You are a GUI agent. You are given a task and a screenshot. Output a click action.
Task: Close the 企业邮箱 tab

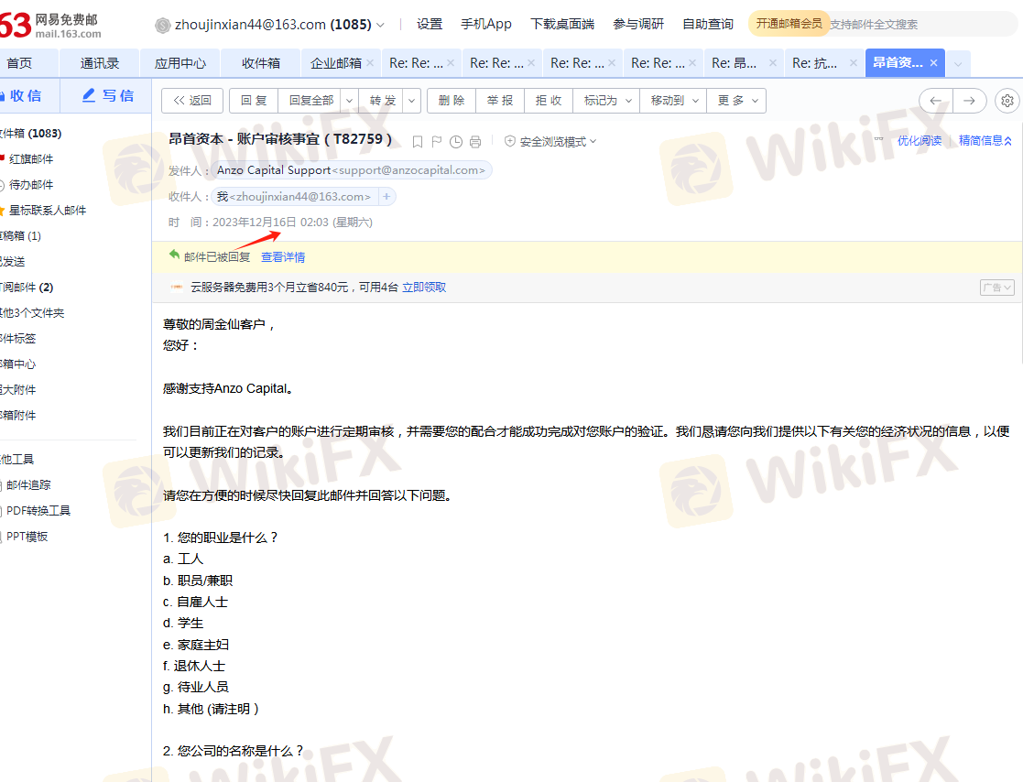point(370,62)
